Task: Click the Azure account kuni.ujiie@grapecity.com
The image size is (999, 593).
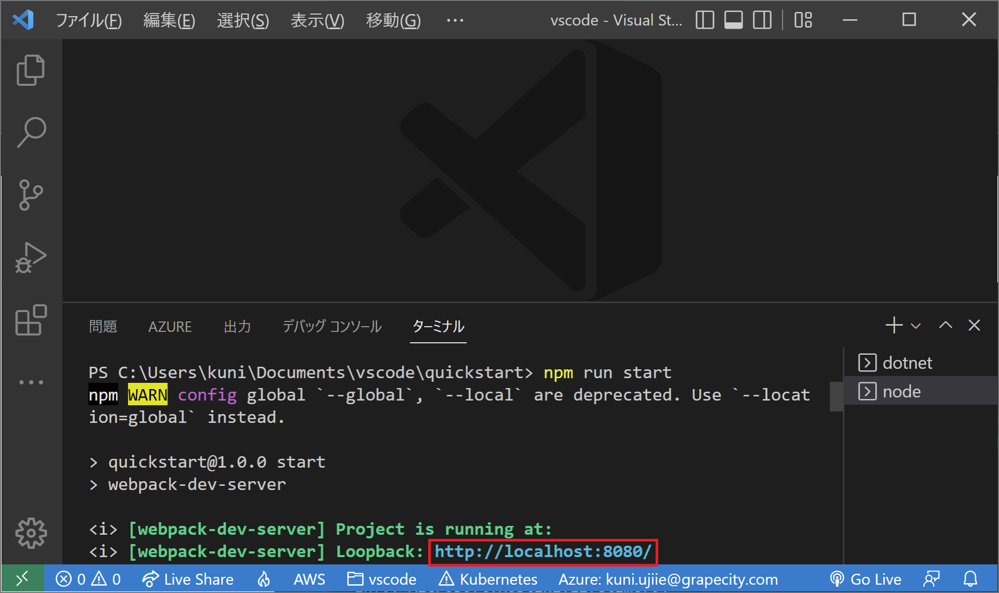Action: (x=668, y=579)
